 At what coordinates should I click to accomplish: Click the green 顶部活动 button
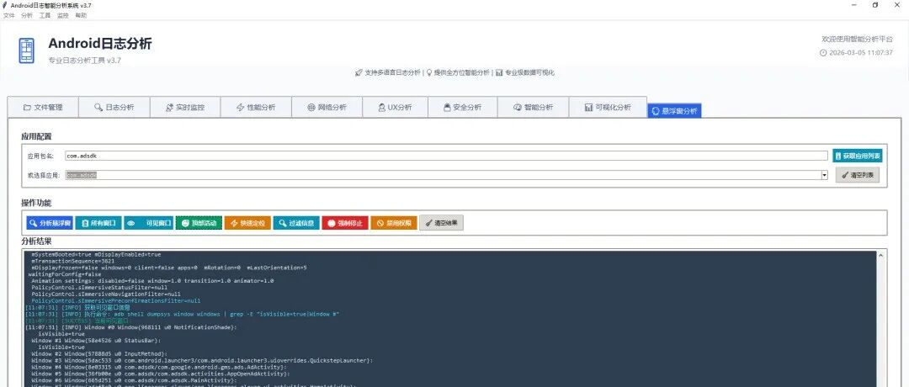[x=199, y=223]
